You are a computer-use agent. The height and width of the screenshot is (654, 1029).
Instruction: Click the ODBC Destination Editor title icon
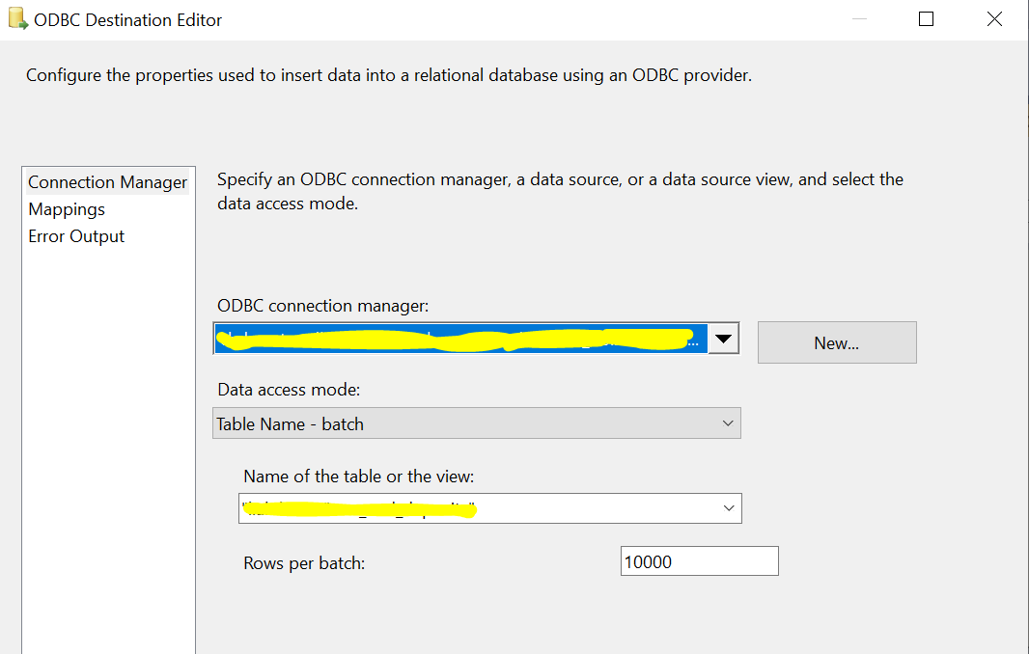click(x=17, y=19)
